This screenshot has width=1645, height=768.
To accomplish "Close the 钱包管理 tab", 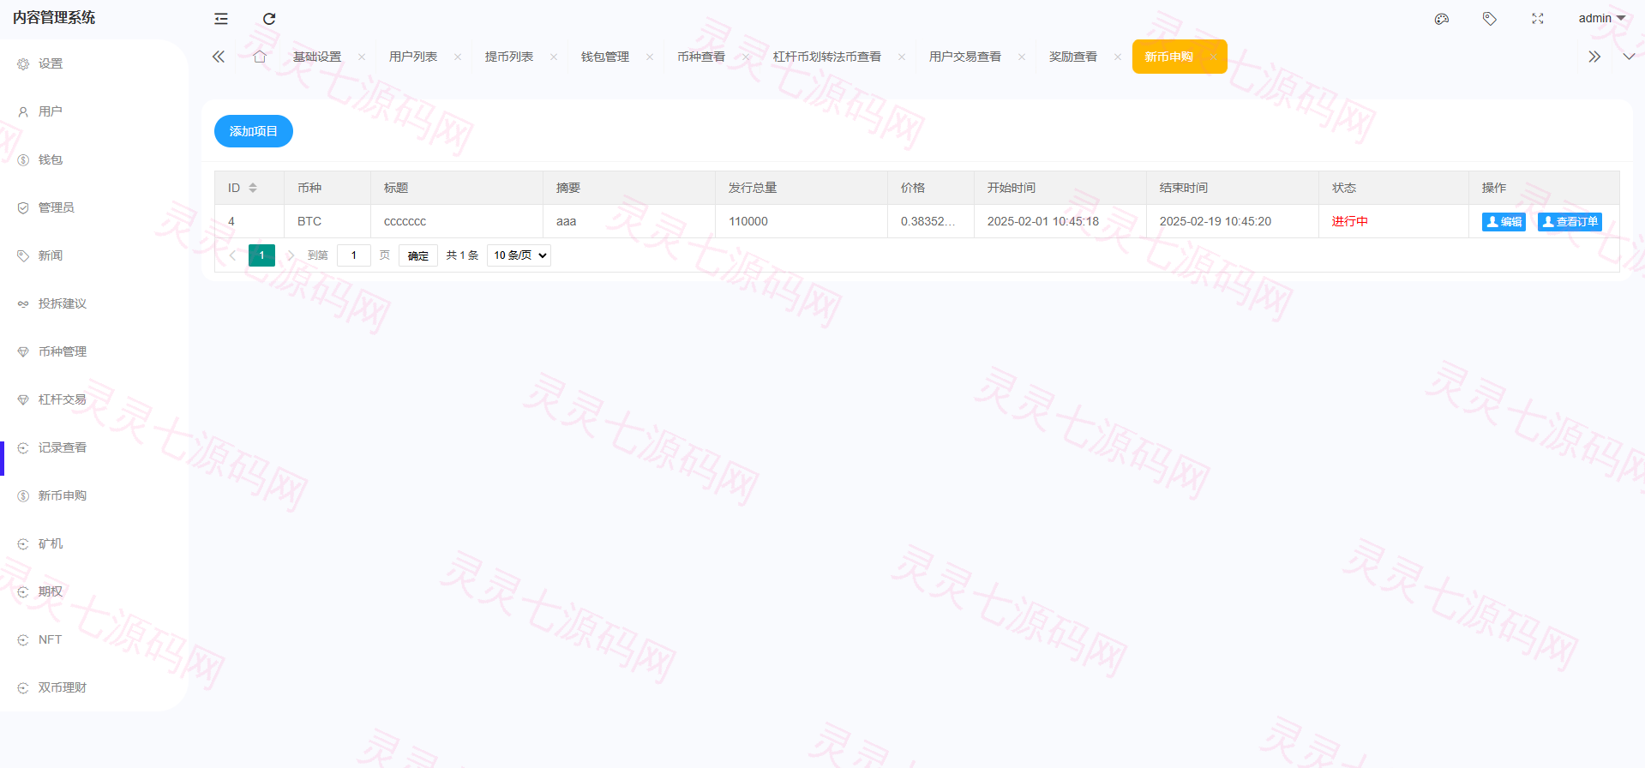I will [650, 57].
